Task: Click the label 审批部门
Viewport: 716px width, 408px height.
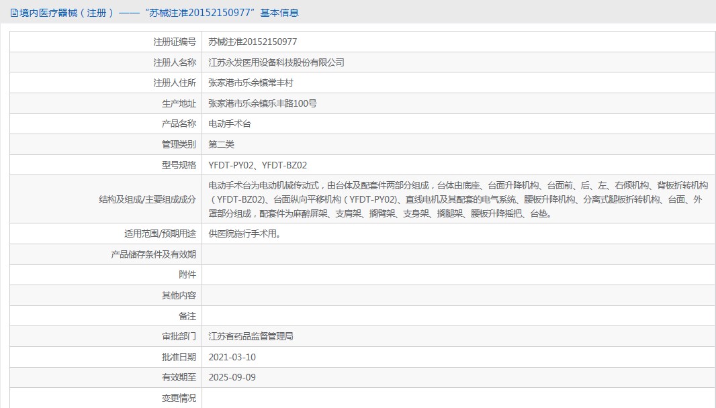Action: 179,336
